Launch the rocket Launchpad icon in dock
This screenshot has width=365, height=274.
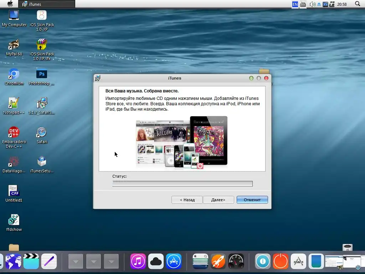pyautogui.click(x=218, y=262)
